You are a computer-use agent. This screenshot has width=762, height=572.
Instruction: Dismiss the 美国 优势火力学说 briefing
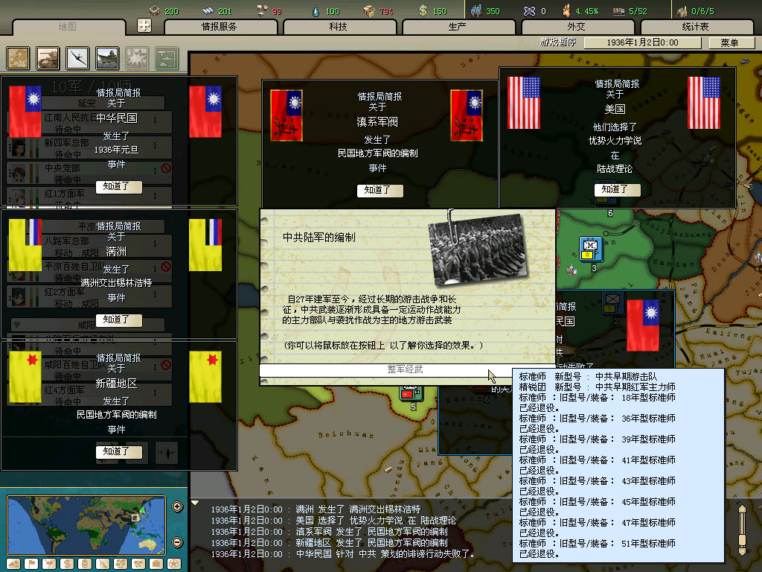pos(617,190)
